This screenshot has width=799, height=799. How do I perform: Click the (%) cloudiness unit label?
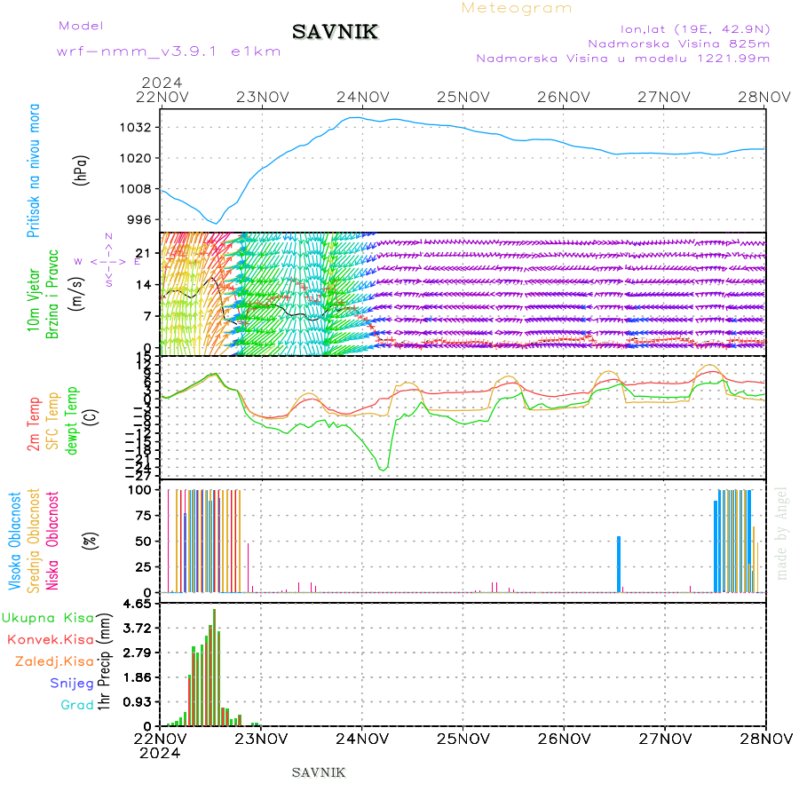[x=90, y=541]
